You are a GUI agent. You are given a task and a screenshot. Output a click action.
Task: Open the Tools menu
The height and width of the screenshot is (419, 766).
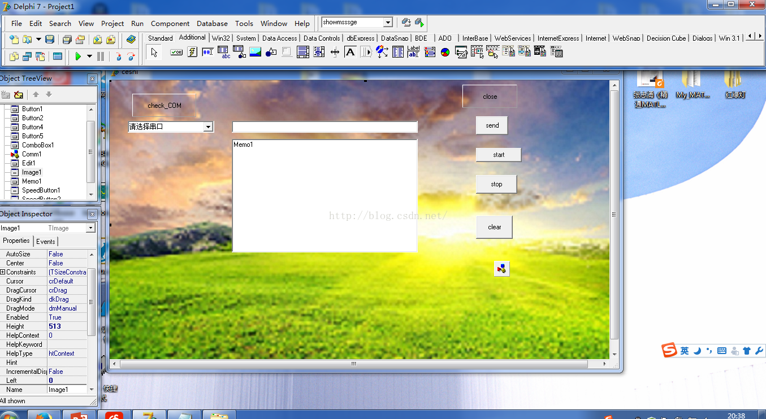pyautogui.click(x=244, y=23)
